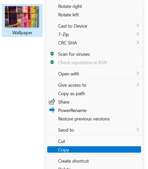Select the Wallpaper image thumbnail
Screen dimensions: 148x169
point(22,17)
